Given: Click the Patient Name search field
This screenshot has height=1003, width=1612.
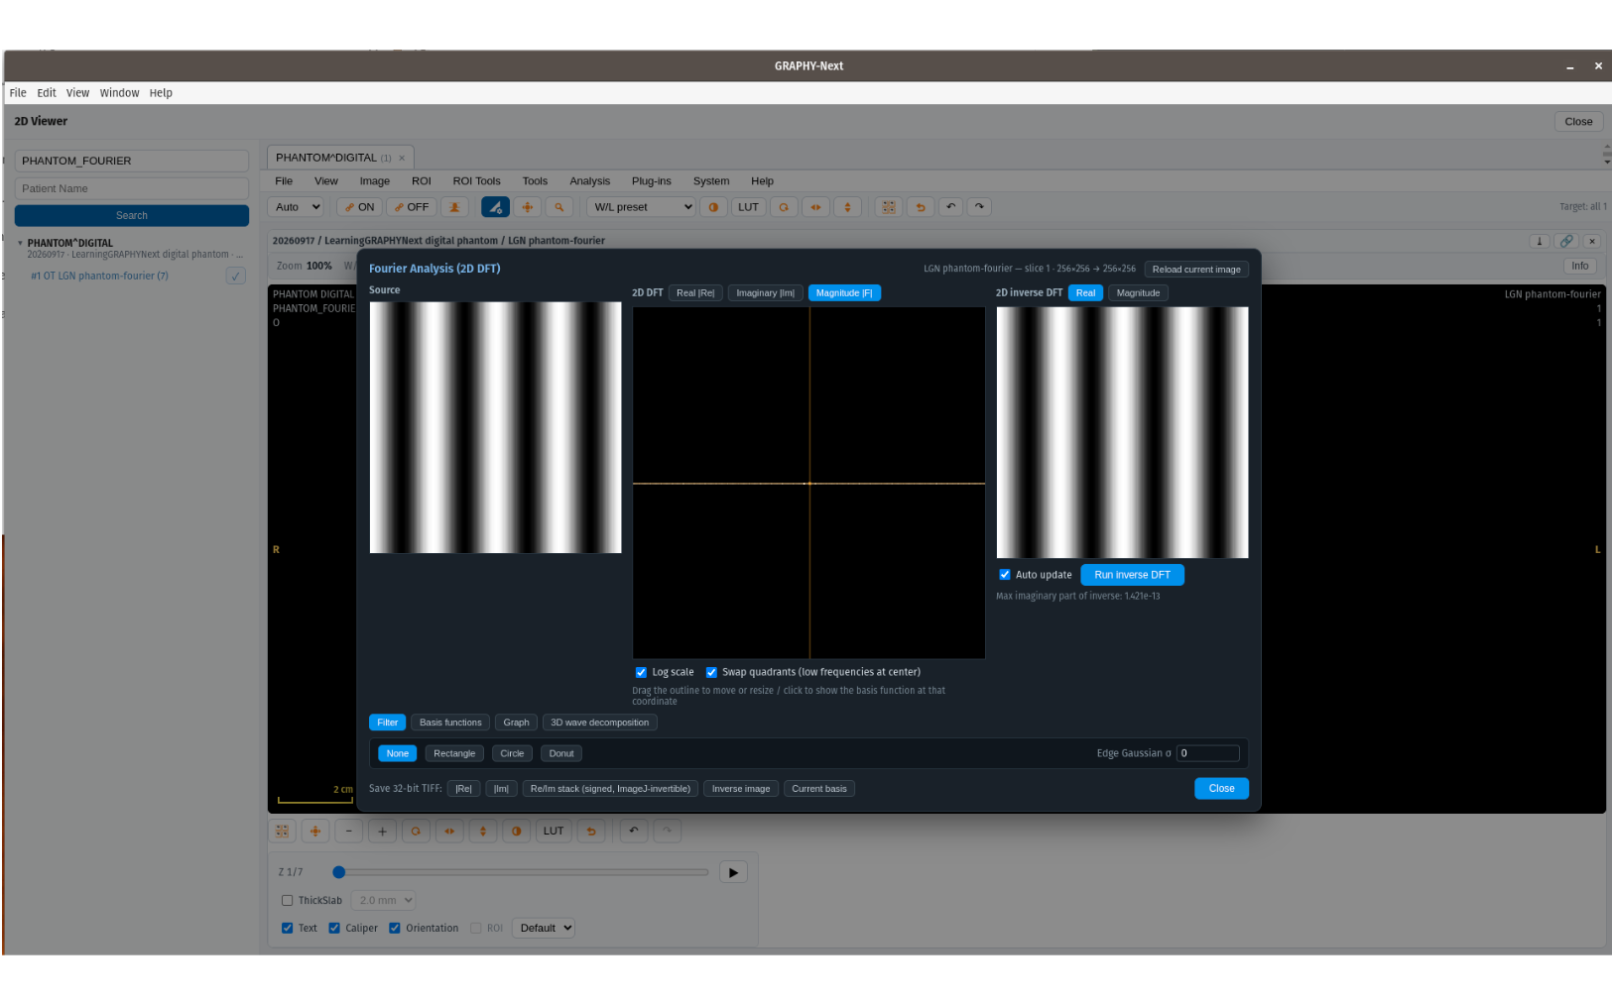Looking at the screenshot, I should [x=132, y=188].
